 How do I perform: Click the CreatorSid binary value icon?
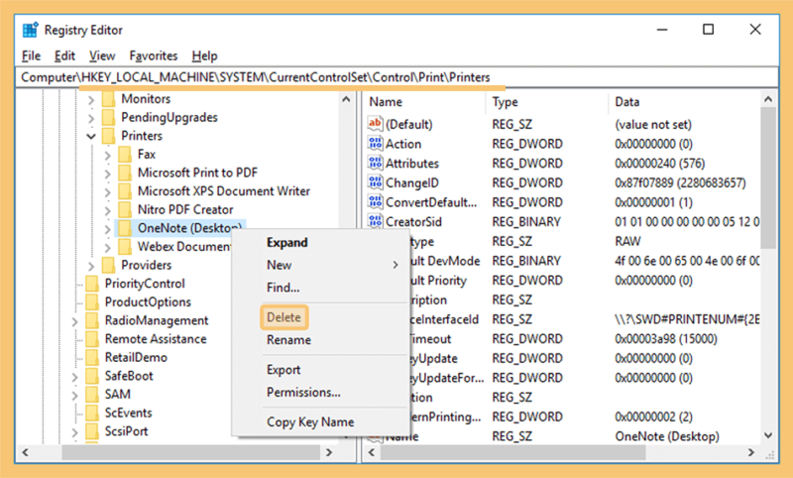pos(375,221)
